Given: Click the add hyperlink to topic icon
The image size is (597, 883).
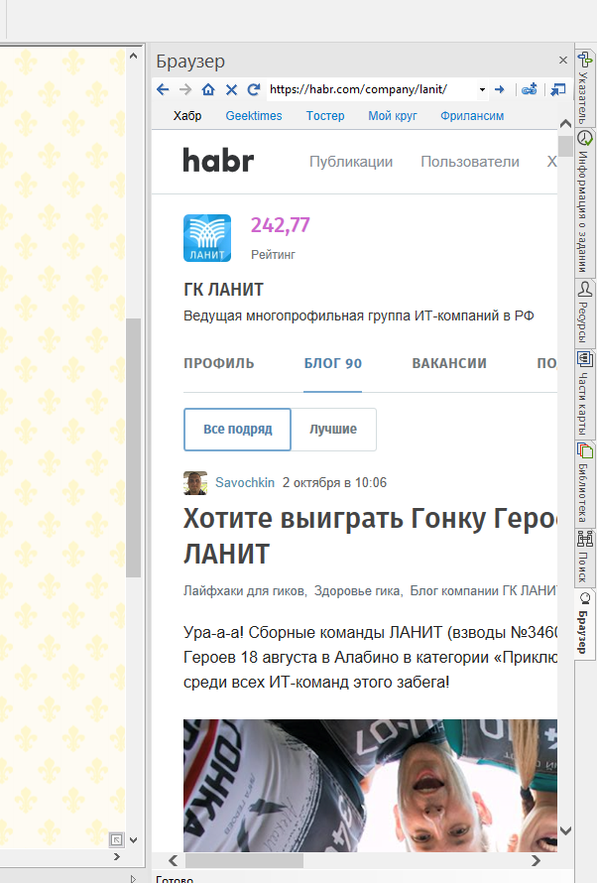Looking at the screenshot, I should coord(529,89).
